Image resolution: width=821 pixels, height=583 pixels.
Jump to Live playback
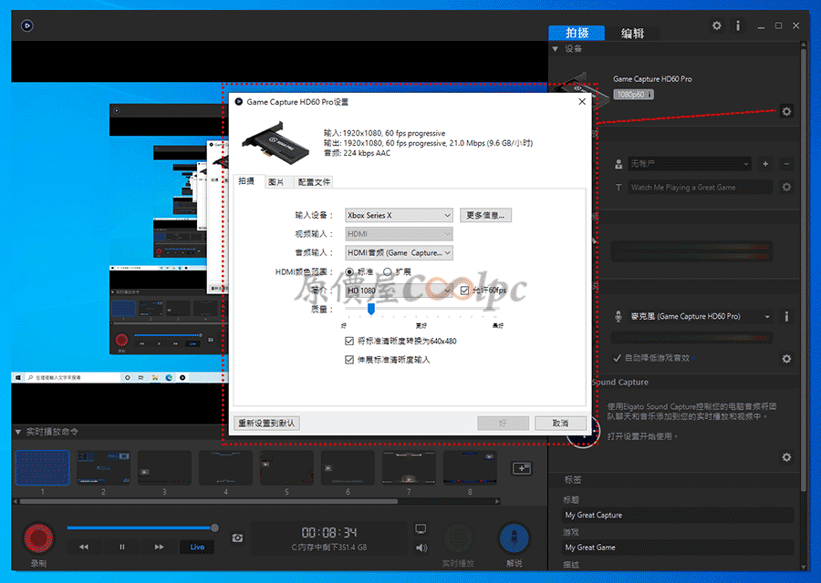click(x=197, y=547)
